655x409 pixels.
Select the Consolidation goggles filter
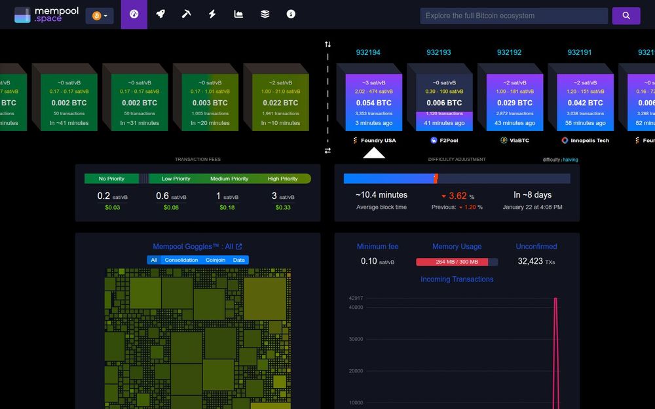[181, 260]
